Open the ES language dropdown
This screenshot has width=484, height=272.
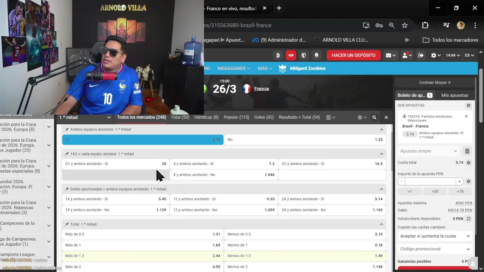469,55
